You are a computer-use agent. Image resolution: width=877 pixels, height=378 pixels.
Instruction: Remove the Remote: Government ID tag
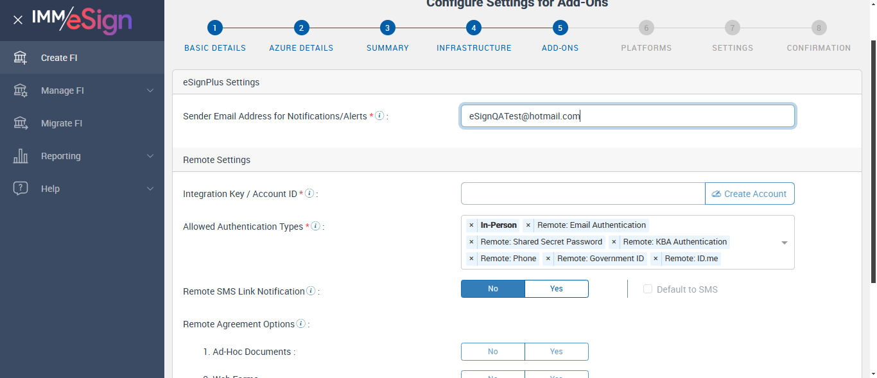pyautogui.click(x=548, y=259)
